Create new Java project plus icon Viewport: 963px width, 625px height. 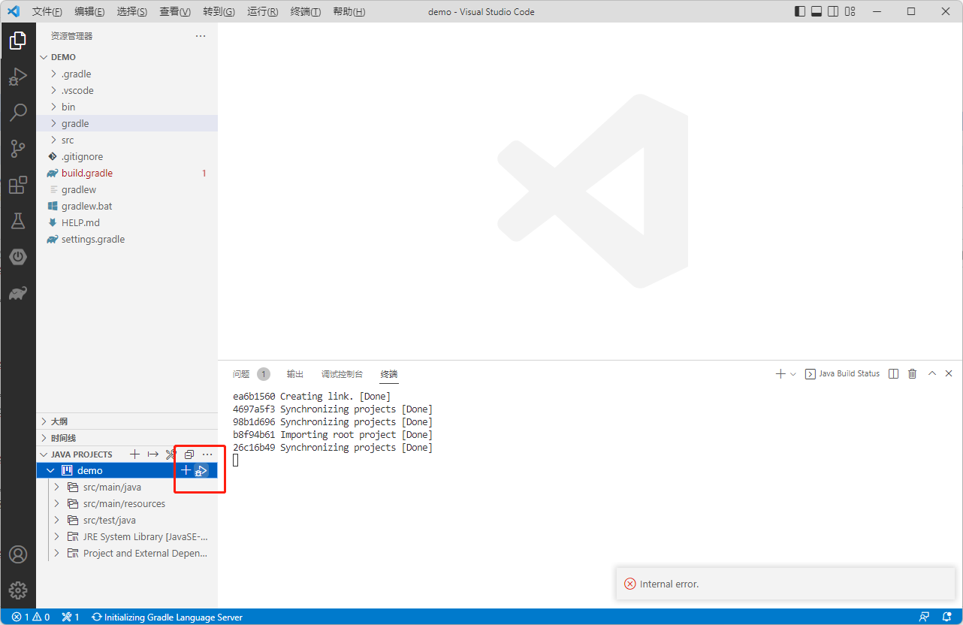click(134, 454)
